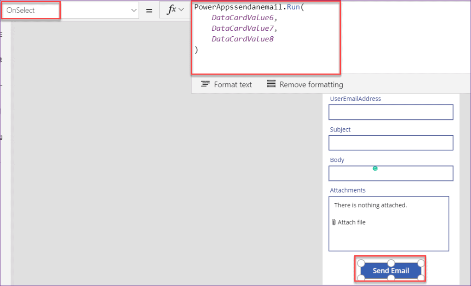
Task: Click the Body input box
Action: click(x=391, y=173)
